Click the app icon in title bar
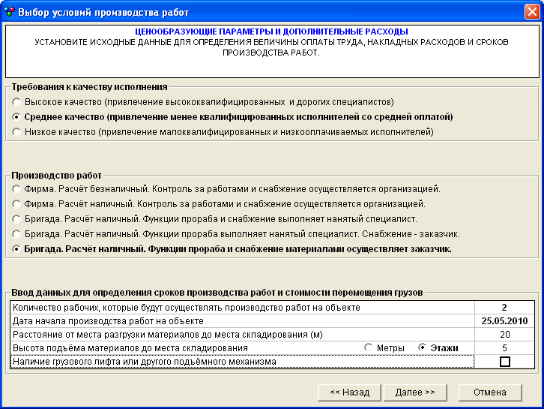Image resolution: width=544 pixels, height=409 pixels. (x=9, y=12)
